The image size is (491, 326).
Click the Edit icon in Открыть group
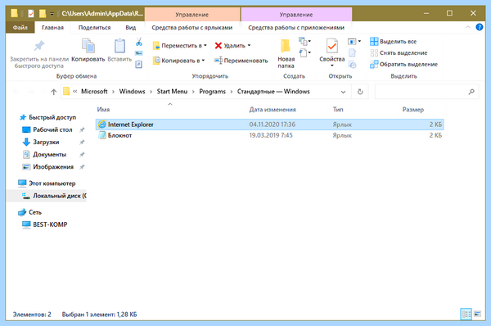[352, 53]
